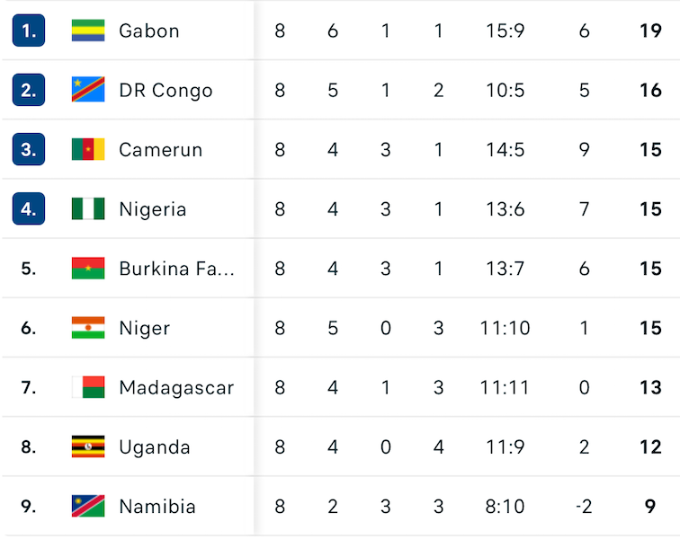The image size is (680, 539).
Task: Click the DR Congo flag icon
Action: coord(88,90)
